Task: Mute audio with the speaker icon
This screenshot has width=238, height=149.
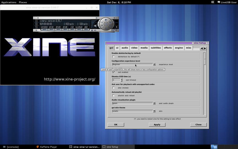Action: click(95, 30)
